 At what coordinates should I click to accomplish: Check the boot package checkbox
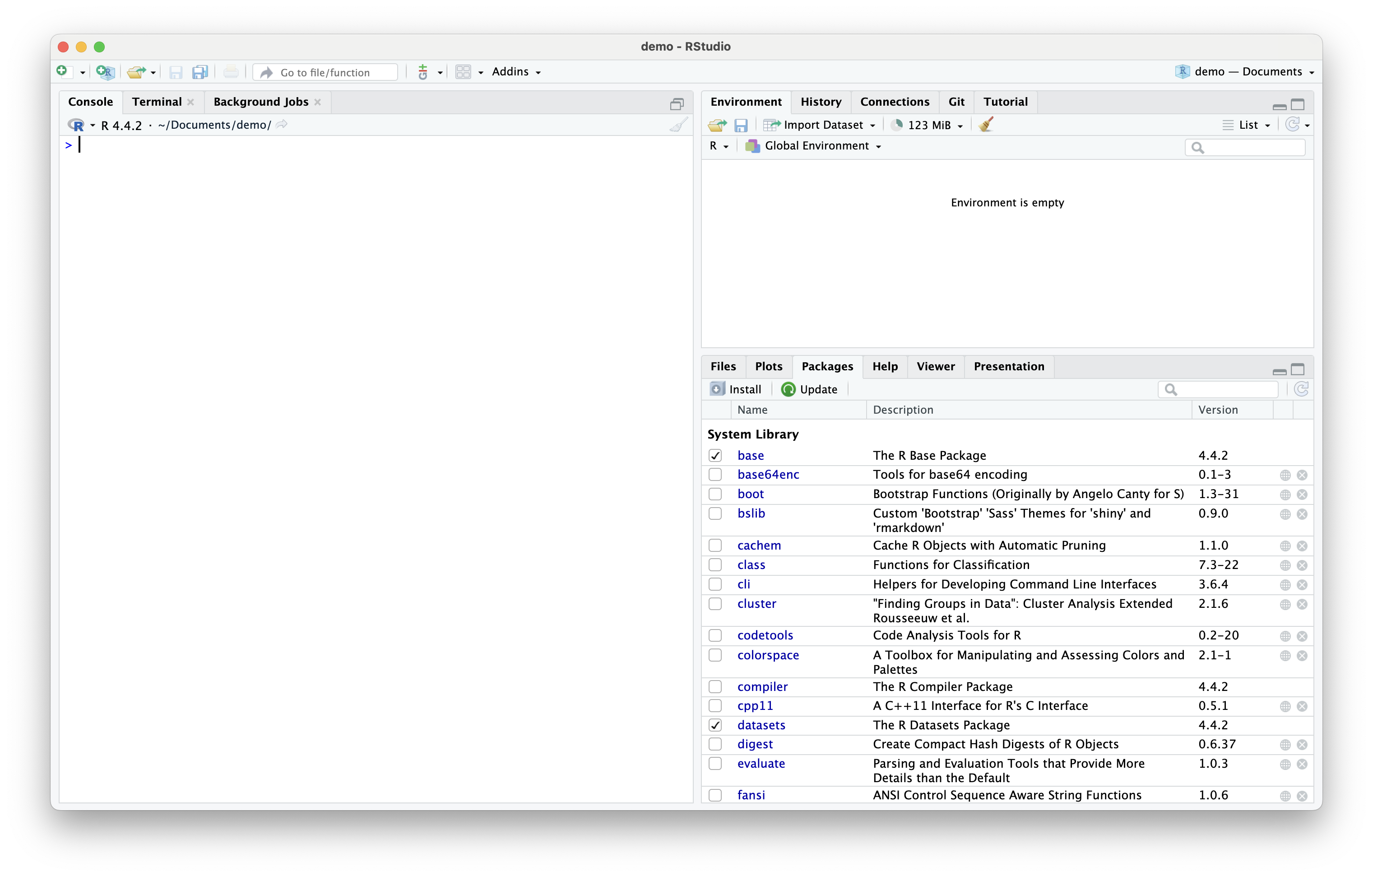point(715,494)
